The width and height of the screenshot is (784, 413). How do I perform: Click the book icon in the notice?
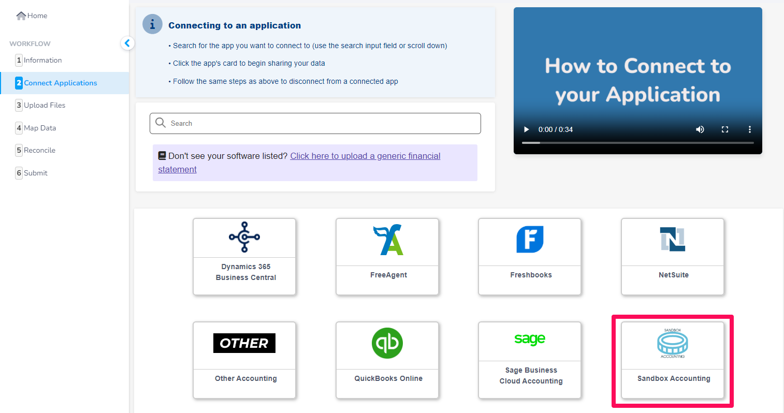(x=162, y=155)
